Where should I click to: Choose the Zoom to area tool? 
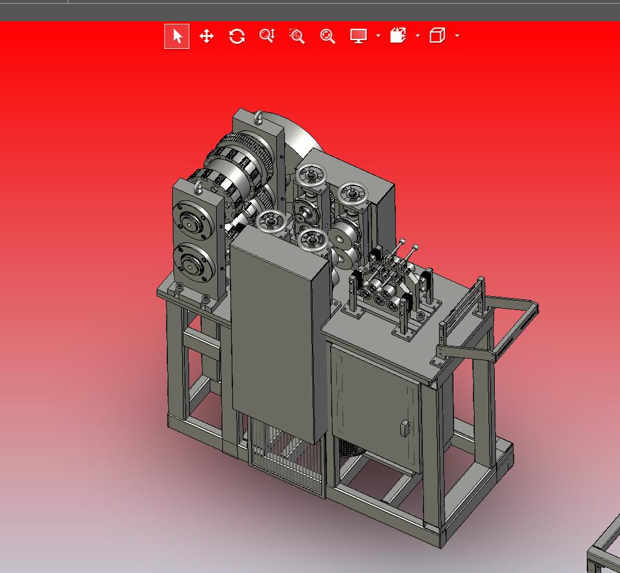(297, 36)
